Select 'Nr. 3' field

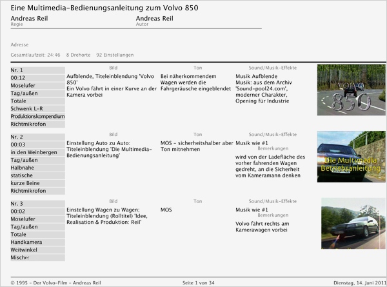point(37,204)
